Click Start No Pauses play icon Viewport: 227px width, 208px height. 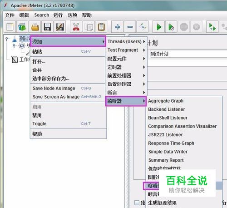coord(171,27)
